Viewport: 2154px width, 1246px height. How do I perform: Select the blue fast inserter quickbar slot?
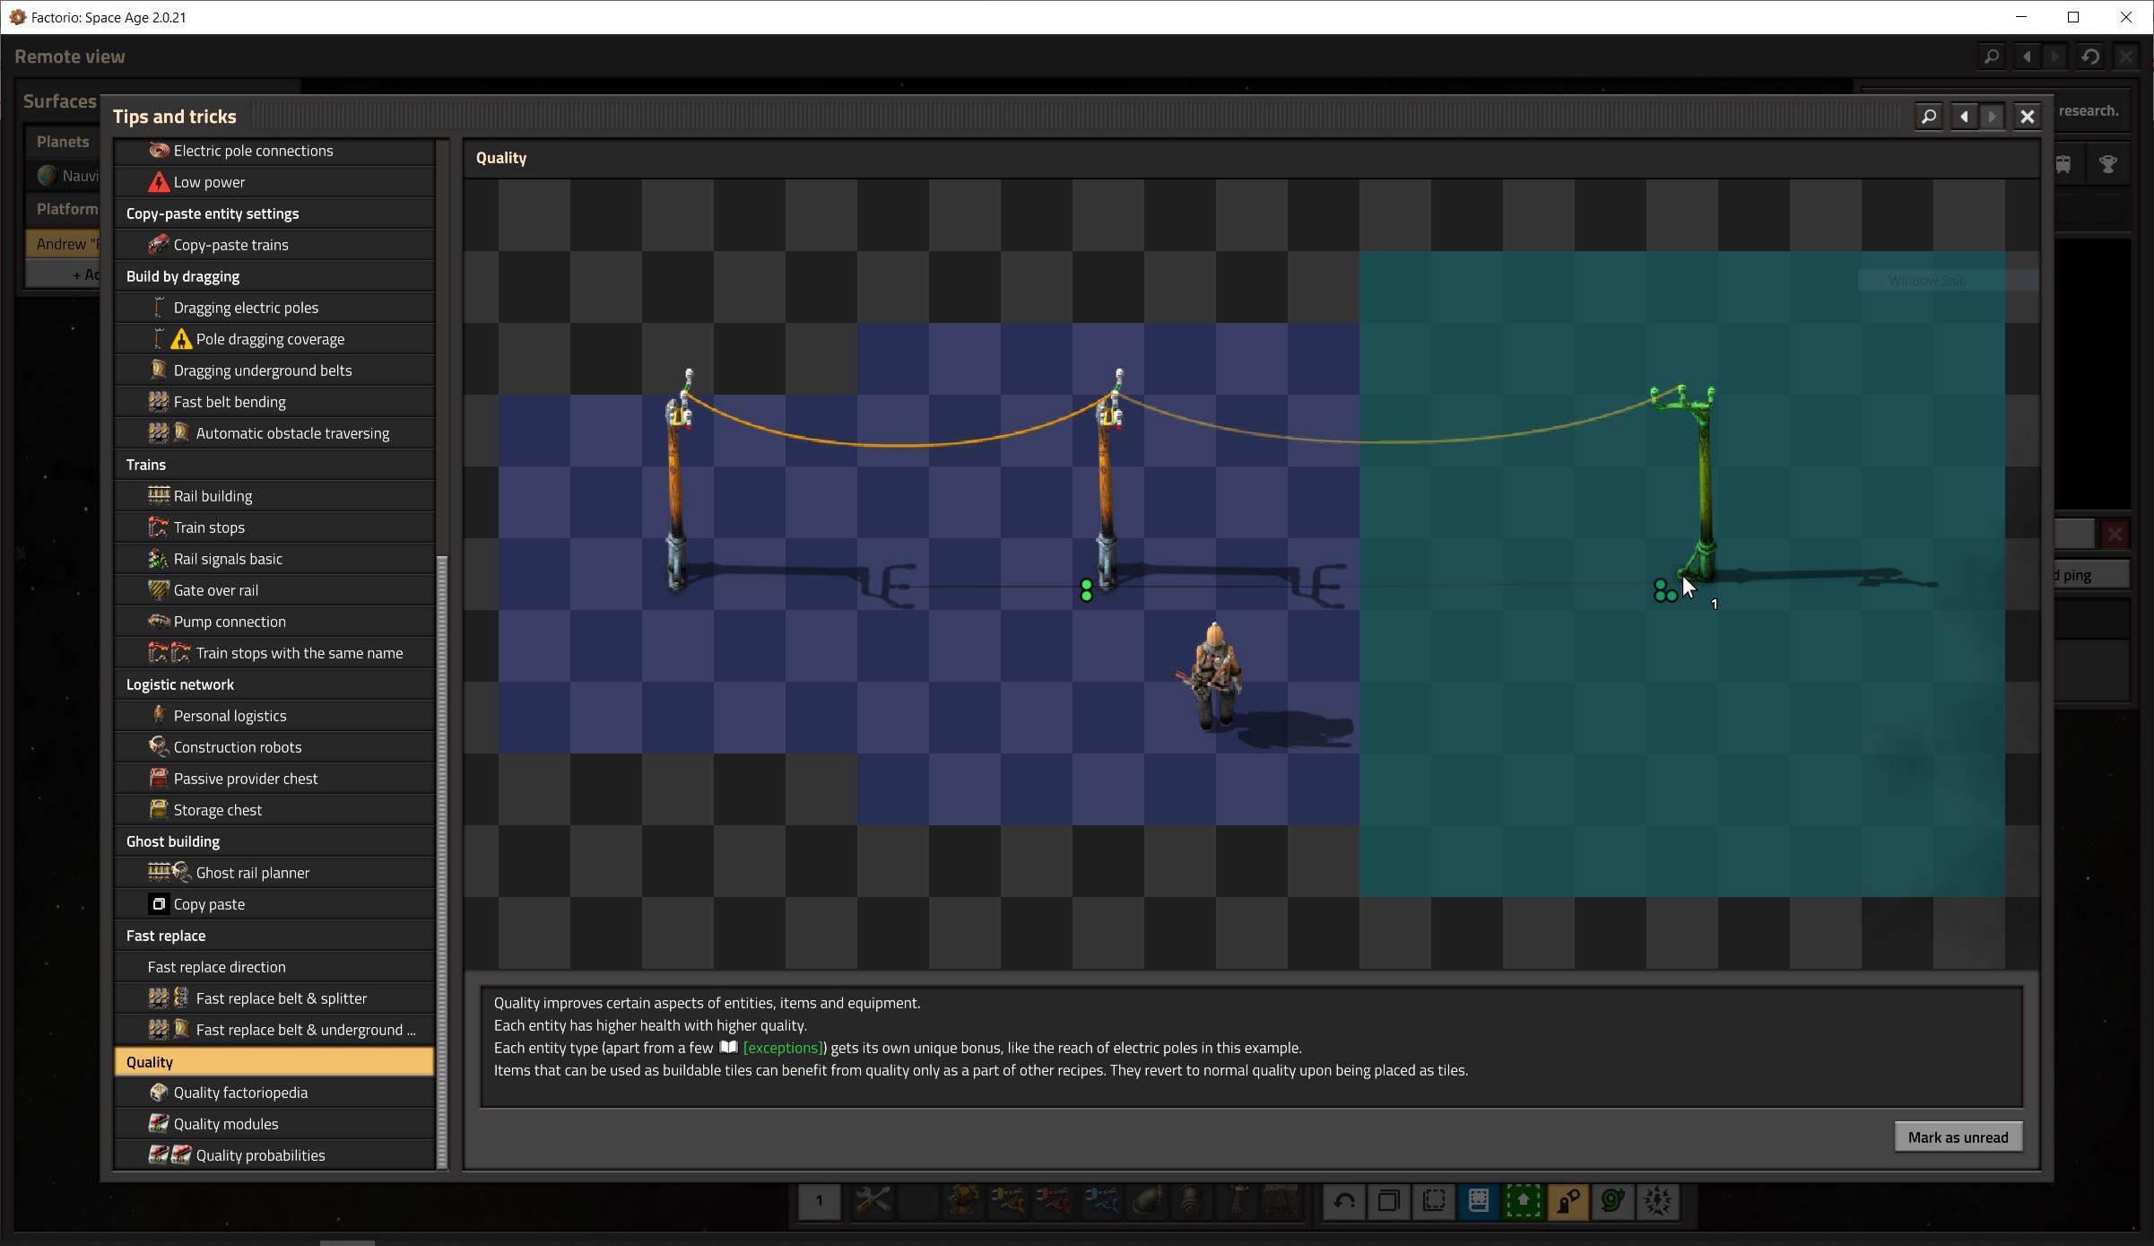click(1101, 1201)
